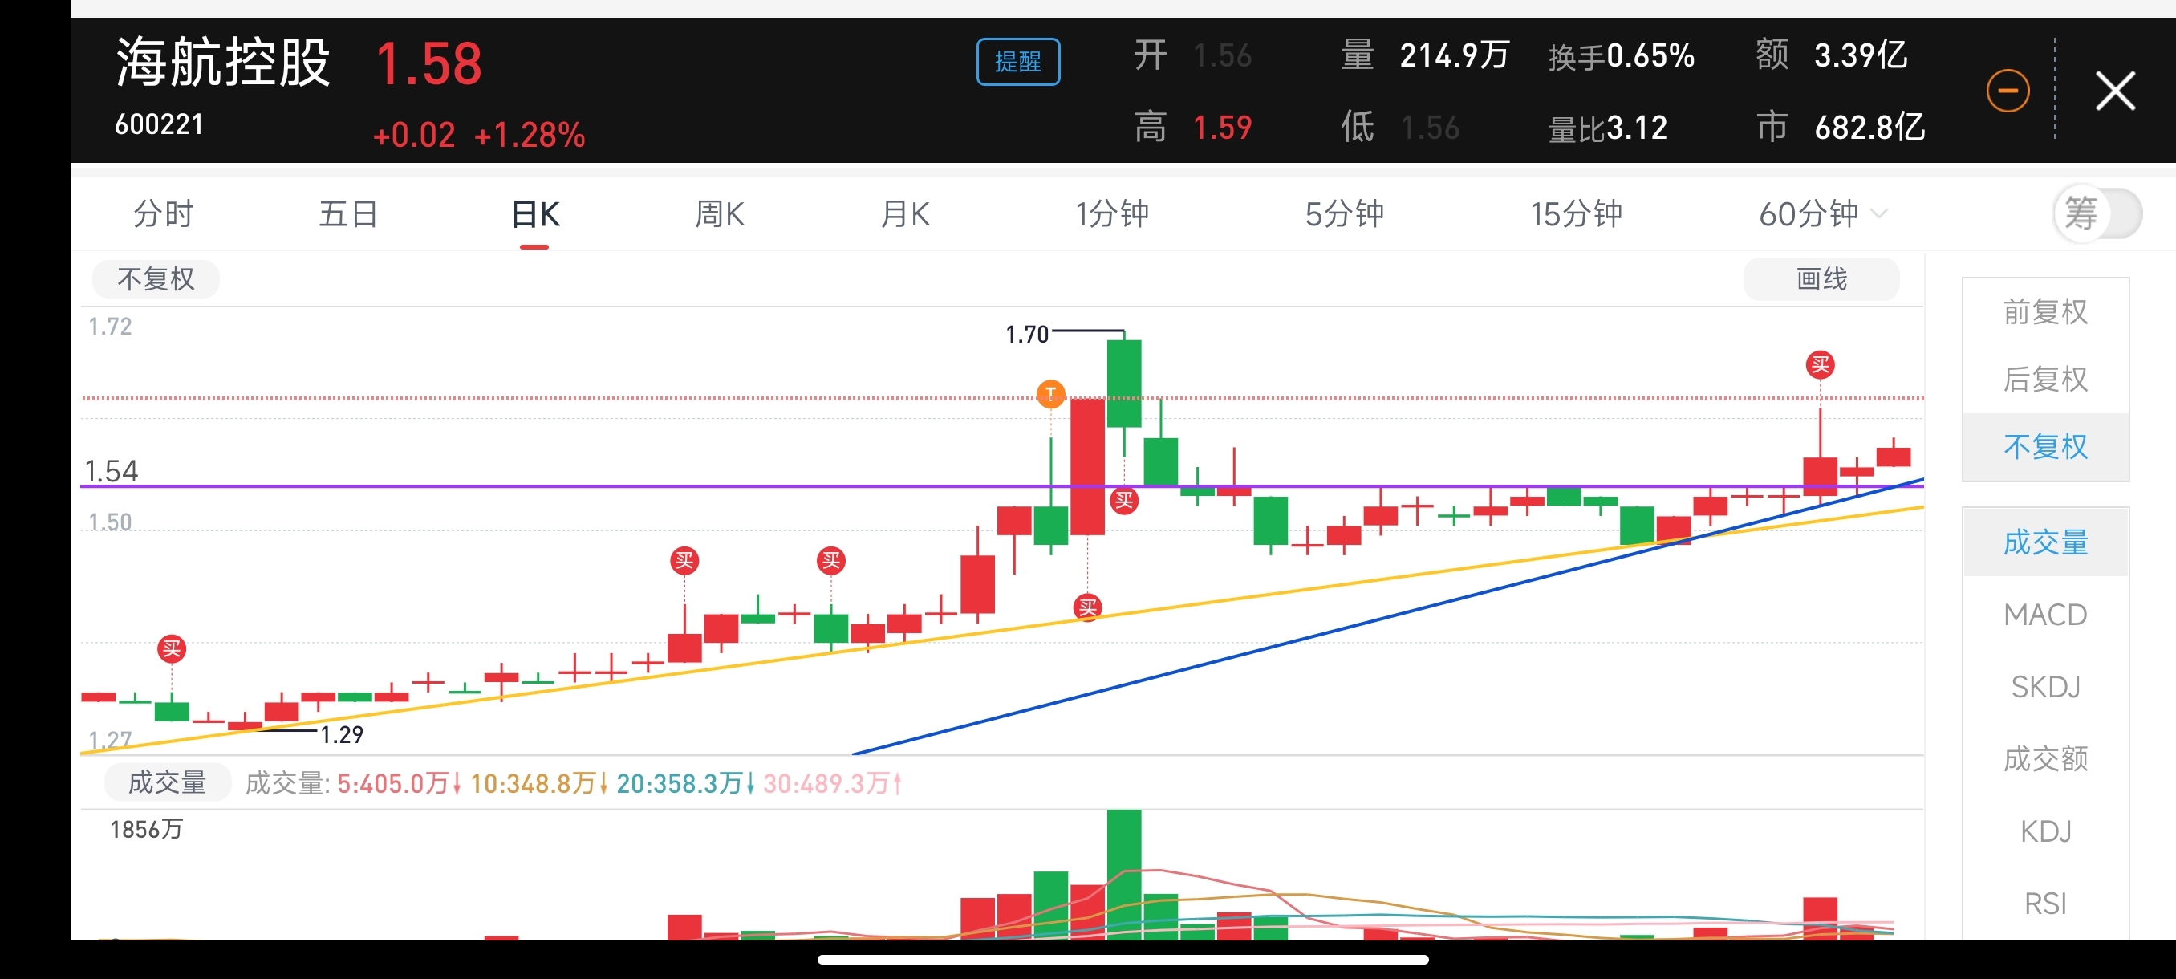The height and width of the screenshot is (979, 2176).
Task: Tap the 量比3.12 volume ratio value
Action: [1607, 128]
